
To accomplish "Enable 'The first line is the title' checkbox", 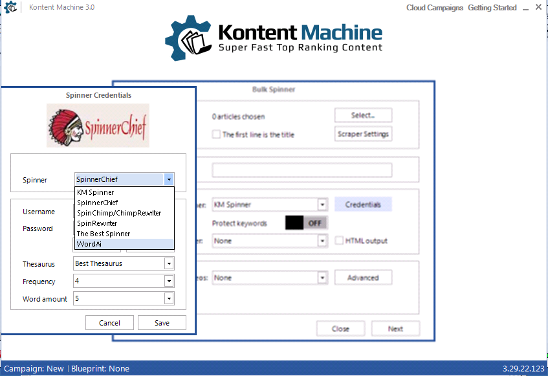I will [217, 135].
